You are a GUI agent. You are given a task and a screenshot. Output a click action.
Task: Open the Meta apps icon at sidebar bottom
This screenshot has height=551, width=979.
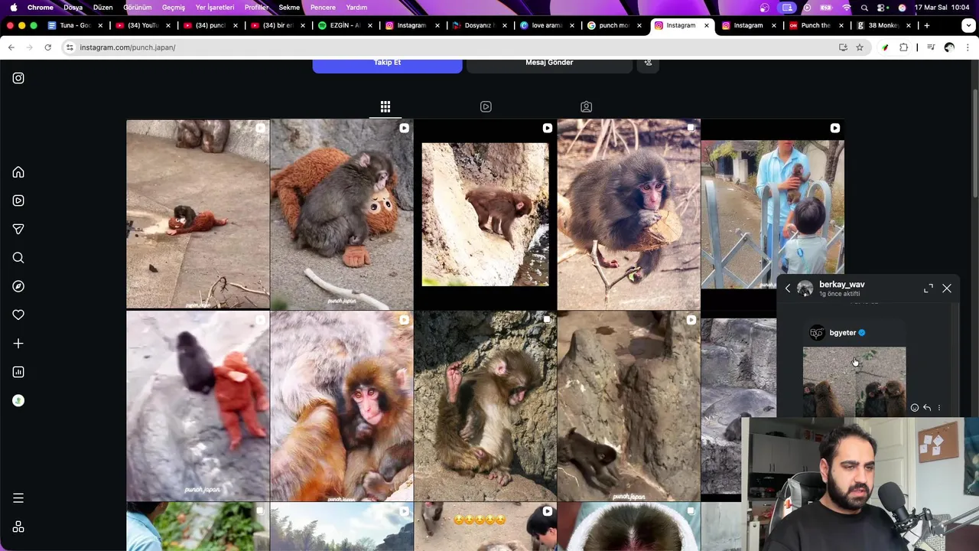[18, 527]
